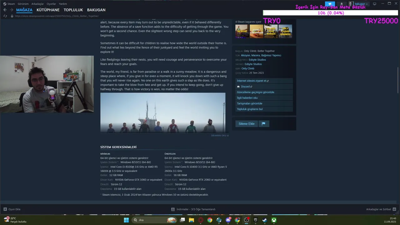Go back with the browser back arrow
Viewport: 400px width, 225px height.
5,10
